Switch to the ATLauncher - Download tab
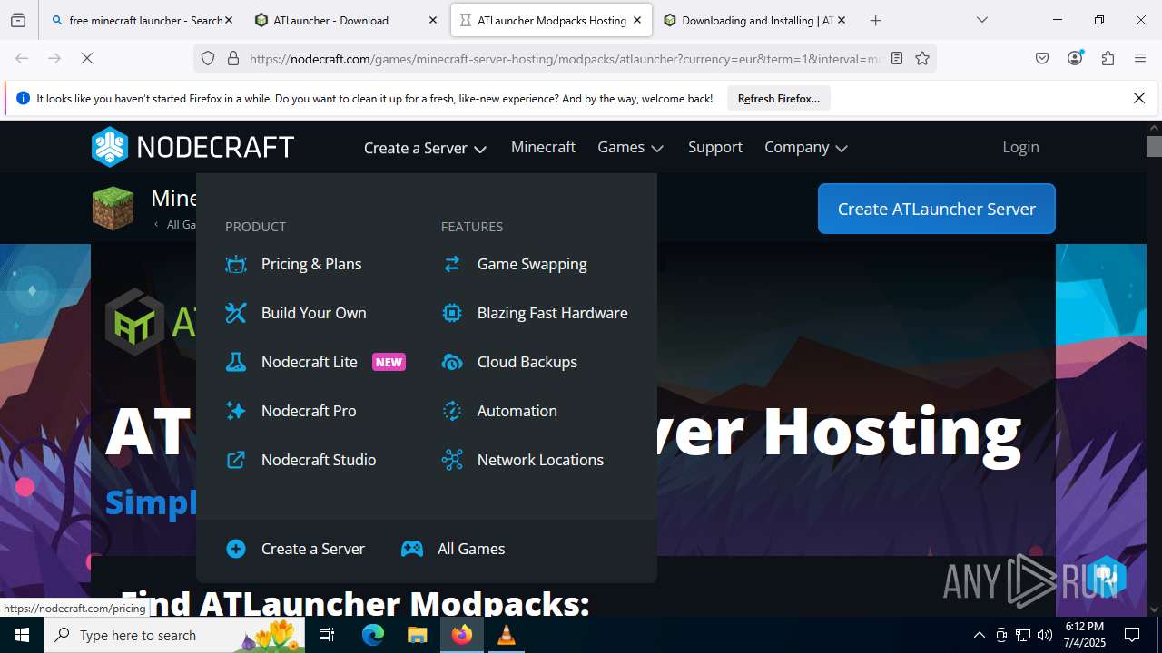Viewport: 1162px width, 653px height. pos(345,20)
